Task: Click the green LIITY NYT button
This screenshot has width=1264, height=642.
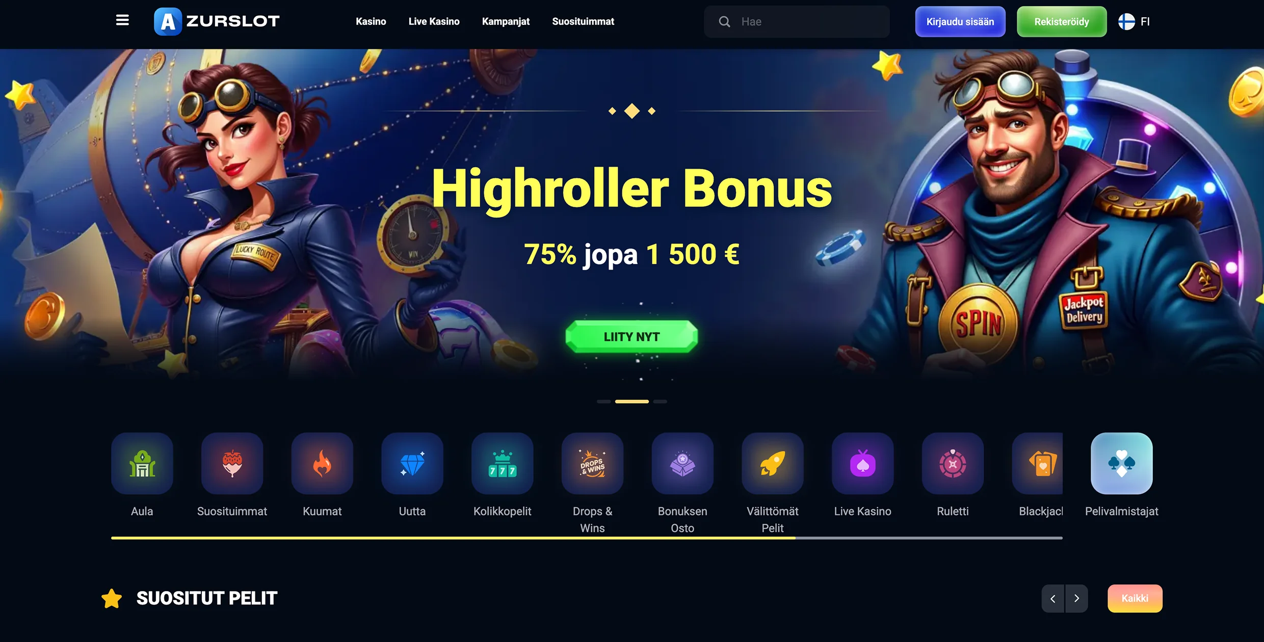Action: (x=631, y=337)
